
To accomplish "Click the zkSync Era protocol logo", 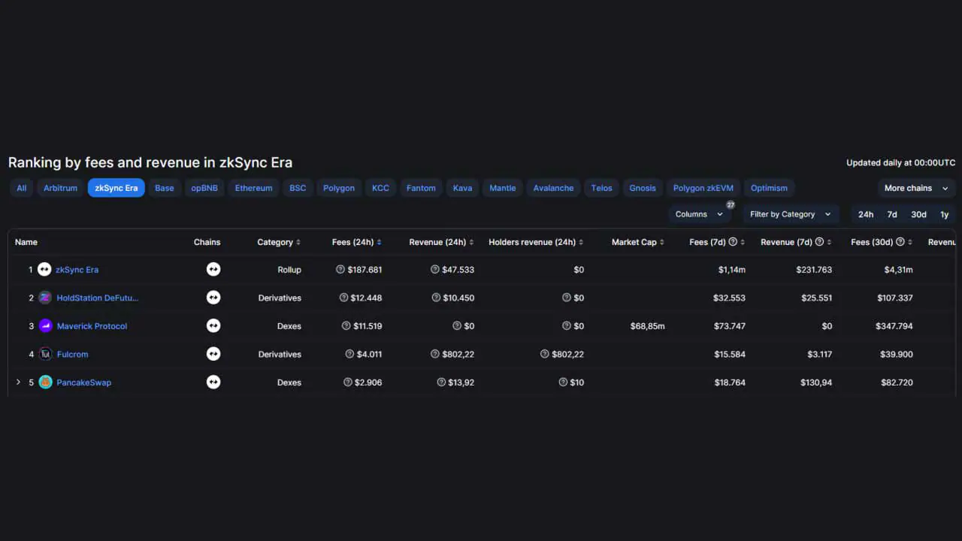I will coord(44,269).
